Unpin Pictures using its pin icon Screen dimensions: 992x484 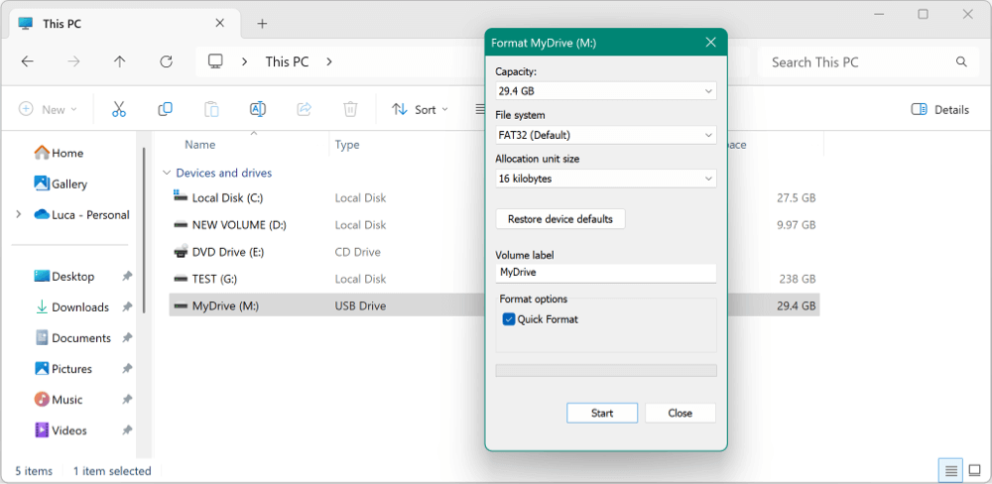(x=127, y=368)
